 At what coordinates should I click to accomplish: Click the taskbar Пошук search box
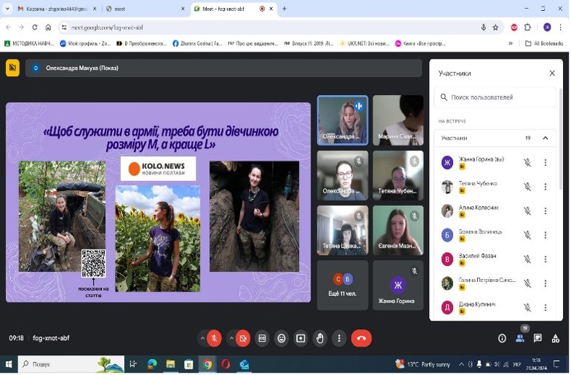click(x=71, y=365)
